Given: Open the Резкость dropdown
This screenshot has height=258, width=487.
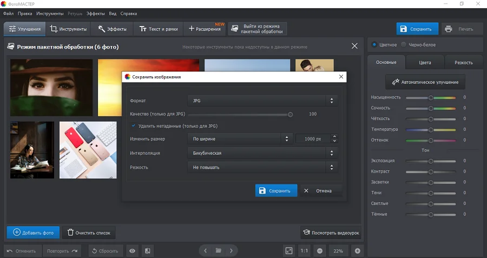Looking at the screenshot, I should point(262,168).
